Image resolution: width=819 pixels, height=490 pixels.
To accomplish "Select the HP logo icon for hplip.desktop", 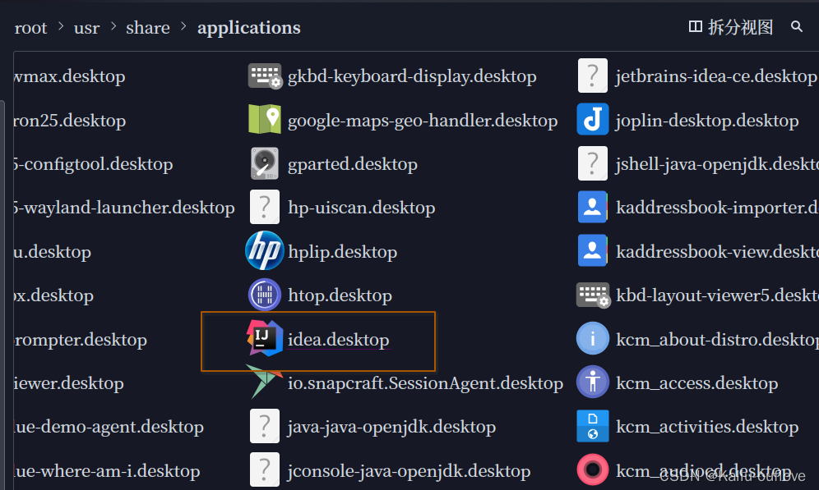I will pyautogui.click(x=265, y=251).
